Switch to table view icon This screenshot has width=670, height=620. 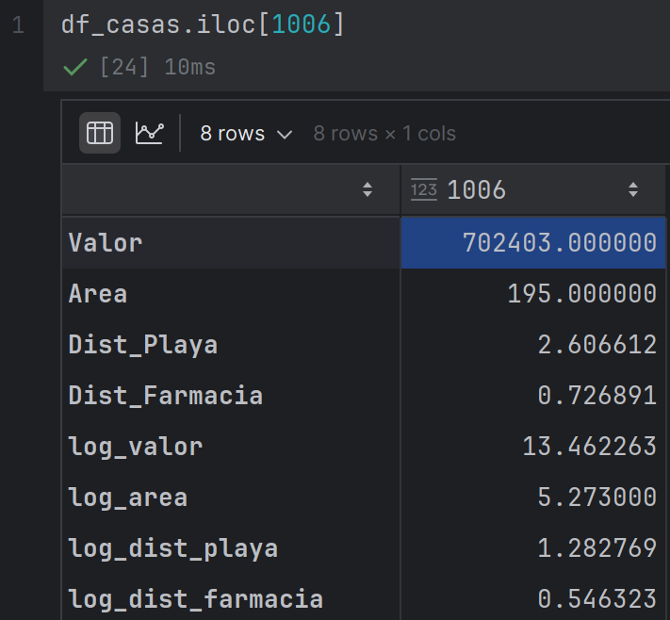pos(100,133)
